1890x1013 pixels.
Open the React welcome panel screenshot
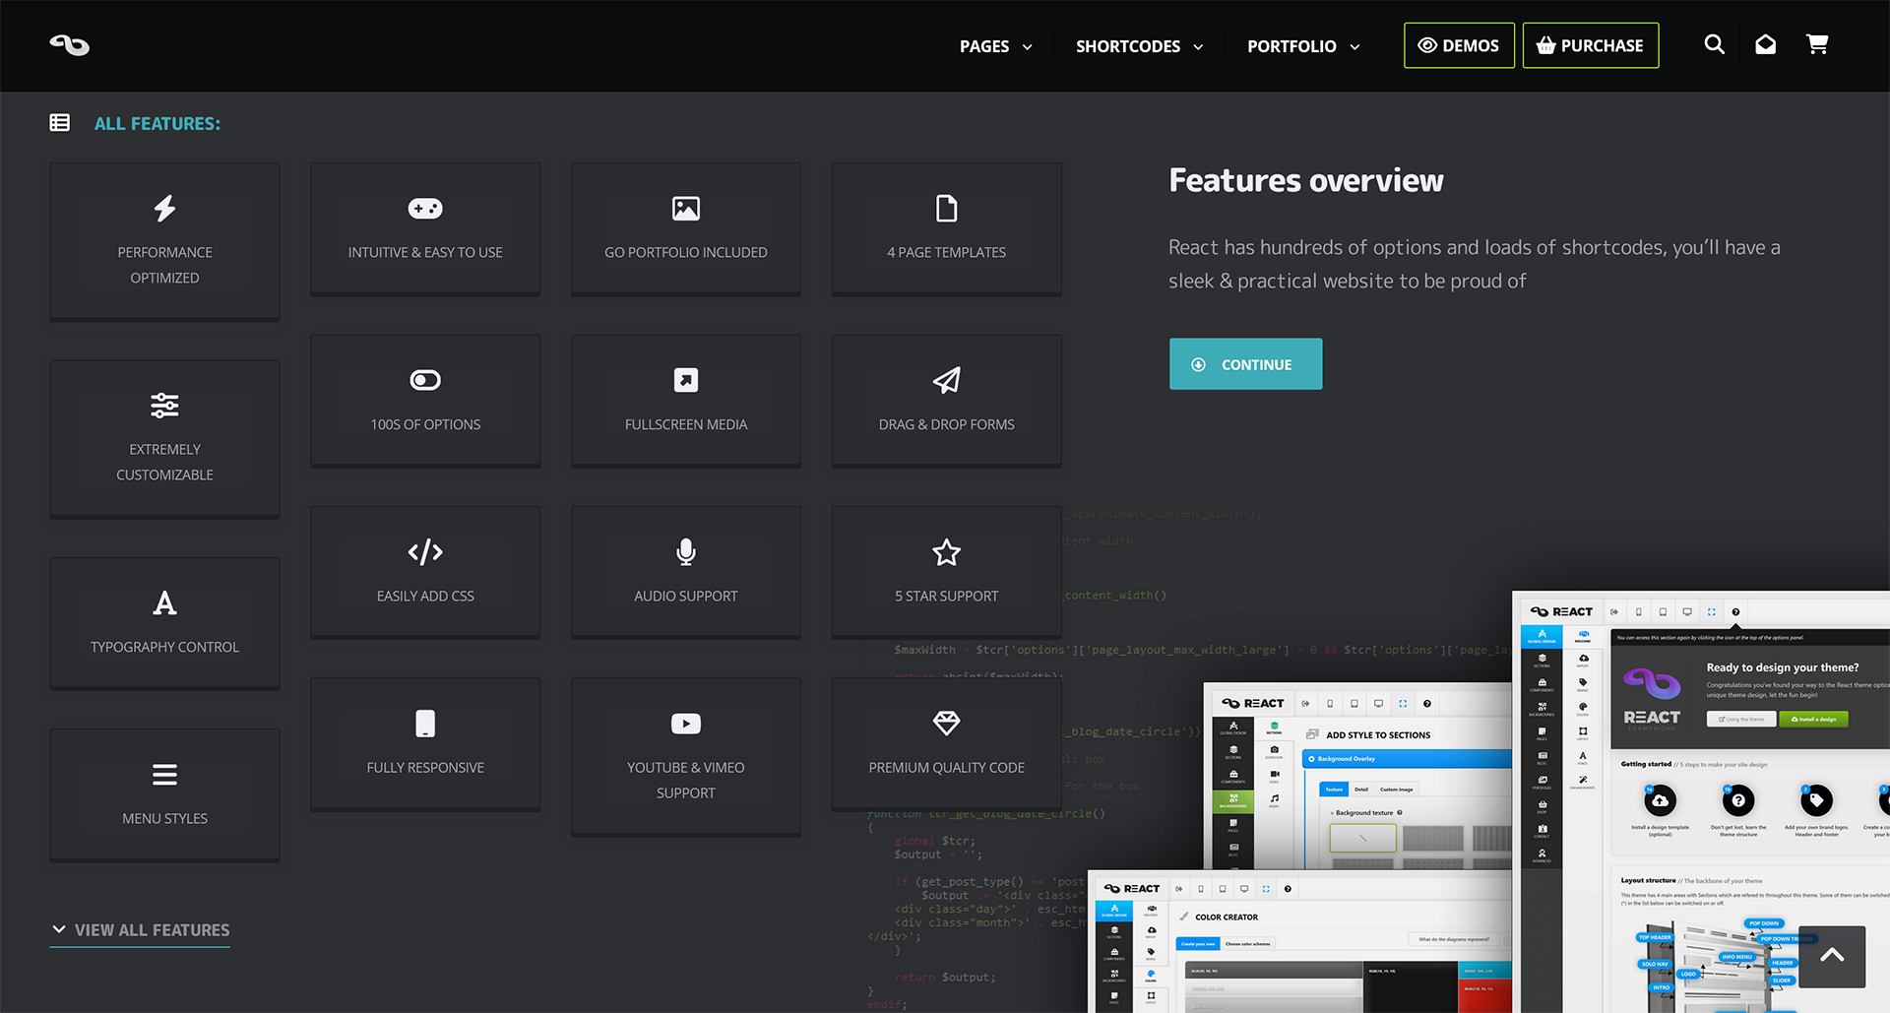(1701, 801)
